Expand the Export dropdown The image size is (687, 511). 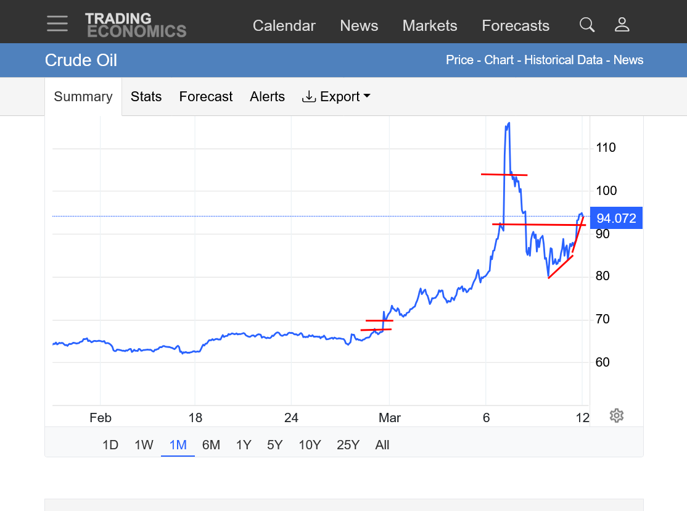pos(336,97)
